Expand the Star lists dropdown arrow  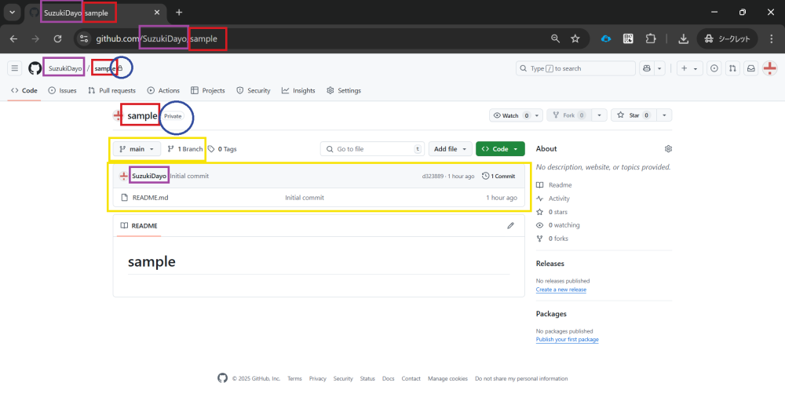pos(664,115)
